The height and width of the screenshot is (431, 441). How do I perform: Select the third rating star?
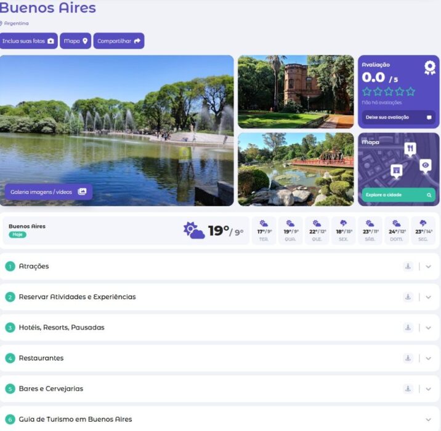[x=389, y=92]
